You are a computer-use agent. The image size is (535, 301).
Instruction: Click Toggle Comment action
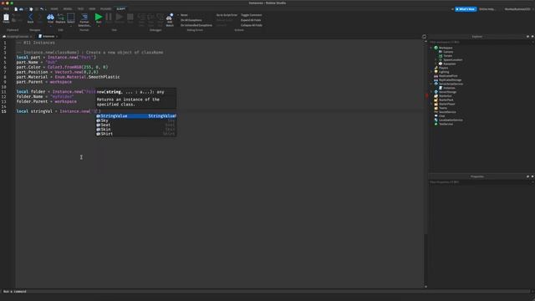[x=251, y=15]
